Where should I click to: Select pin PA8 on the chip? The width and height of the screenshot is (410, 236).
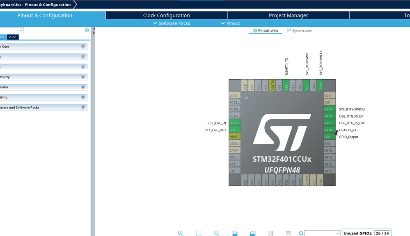(x=330, y=144)
